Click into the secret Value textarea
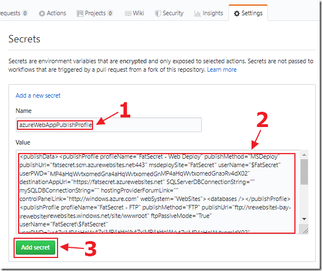 point(158,192)
